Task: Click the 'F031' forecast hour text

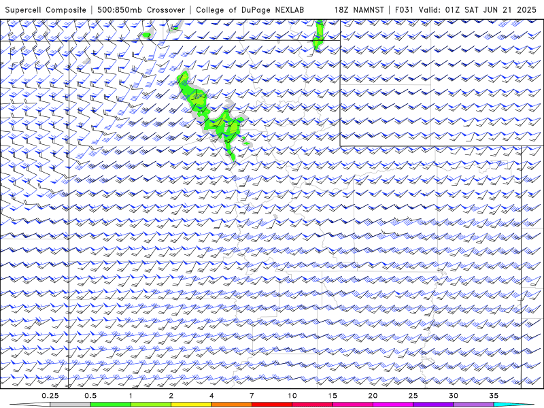Action: [404, 10]
